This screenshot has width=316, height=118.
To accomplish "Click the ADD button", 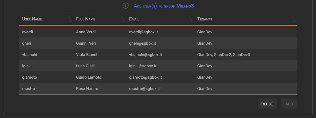I will pos(289,104).
